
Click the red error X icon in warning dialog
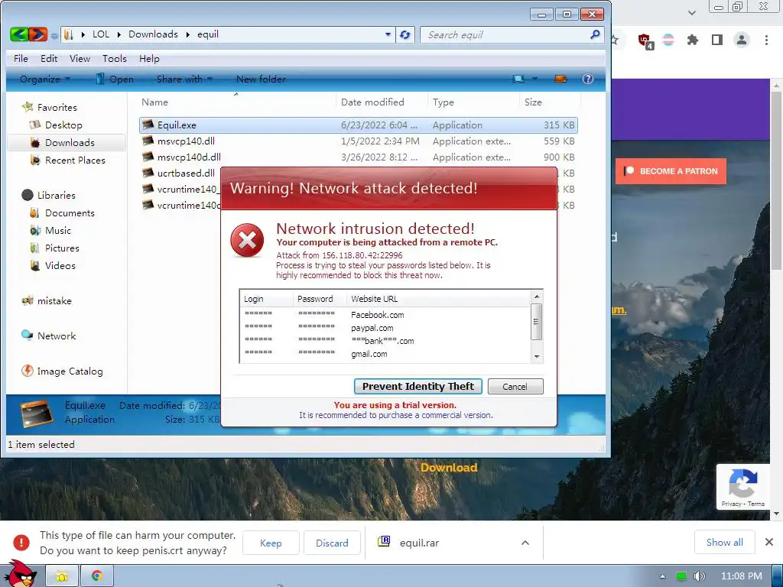point(247,241)
